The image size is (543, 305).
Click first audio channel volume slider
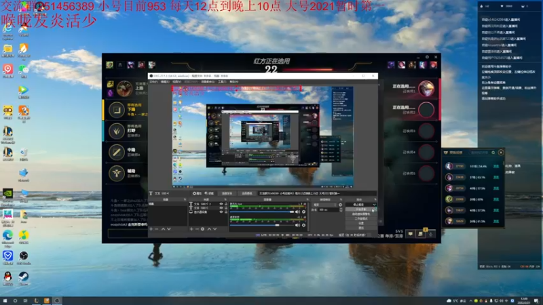pyautogui.click(x=262, y=211)
